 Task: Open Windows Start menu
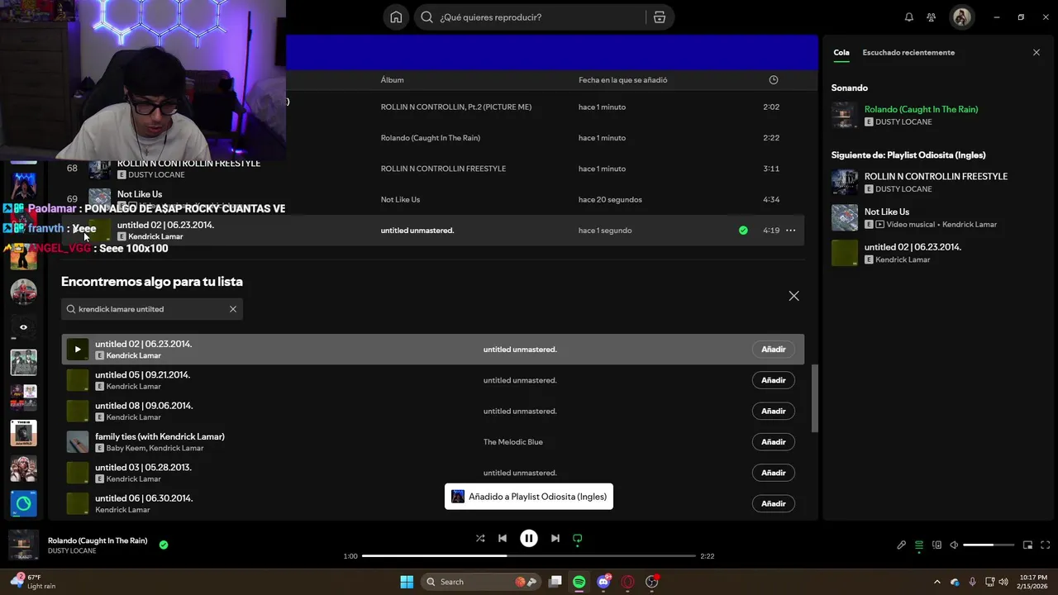point(407,582)
